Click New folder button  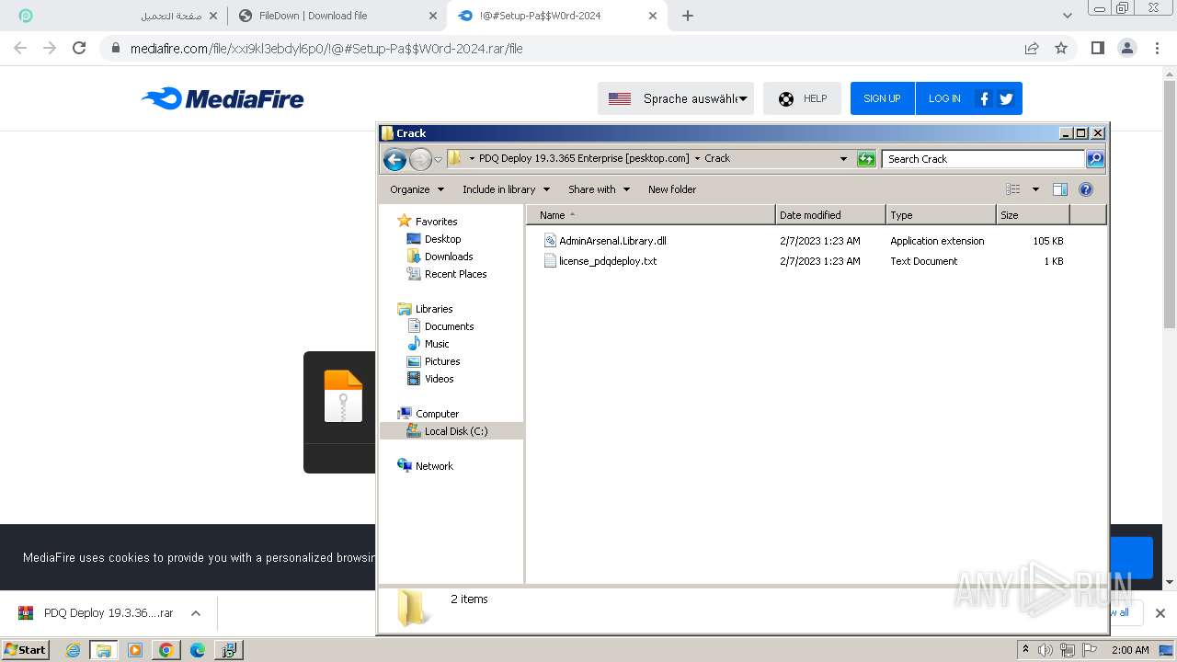[672, 189]
